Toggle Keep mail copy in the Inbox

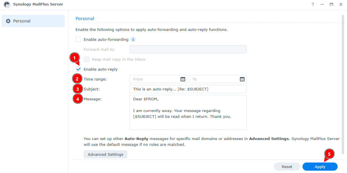87,59
